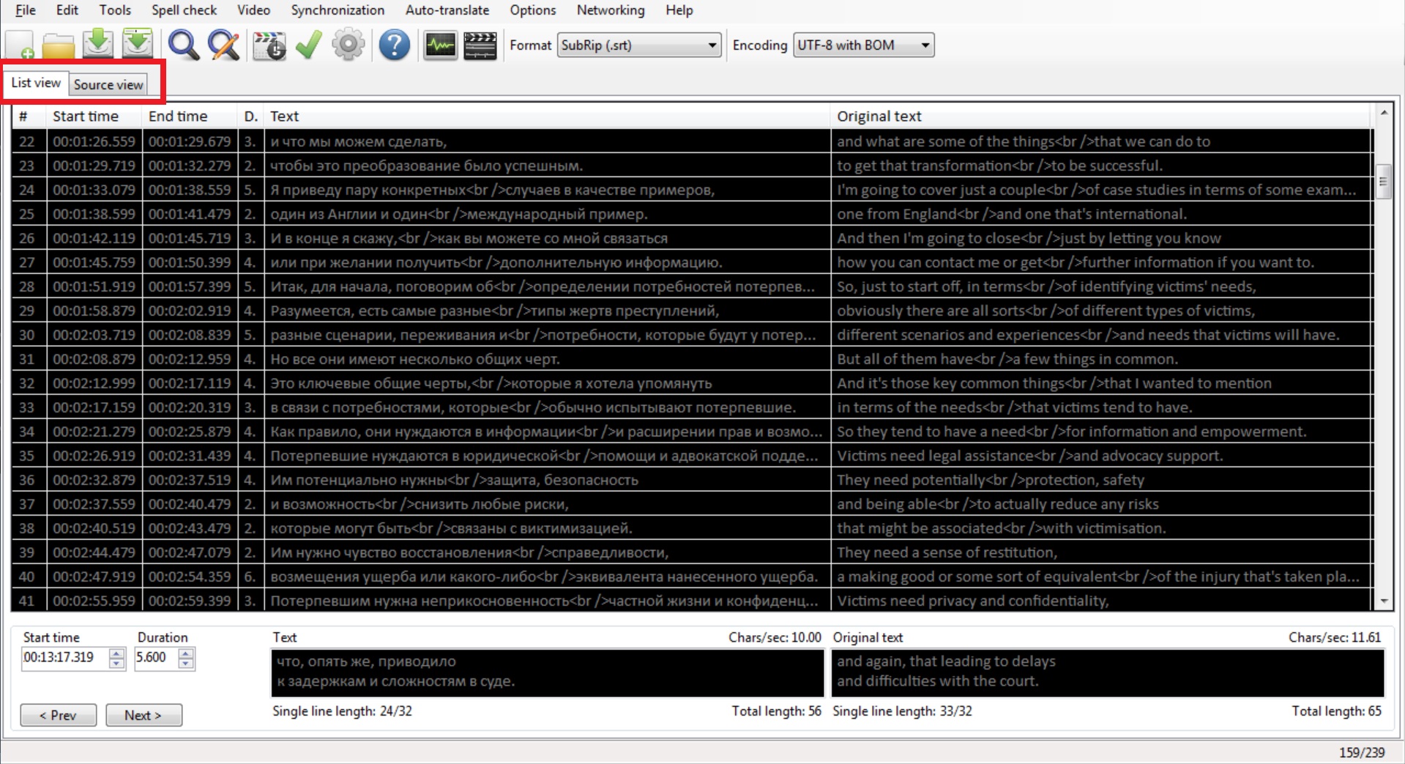Image resolution: width=1405 pixels, height=764 pixels.
Task: Open the File menu
Action: (x=26, y=10)
